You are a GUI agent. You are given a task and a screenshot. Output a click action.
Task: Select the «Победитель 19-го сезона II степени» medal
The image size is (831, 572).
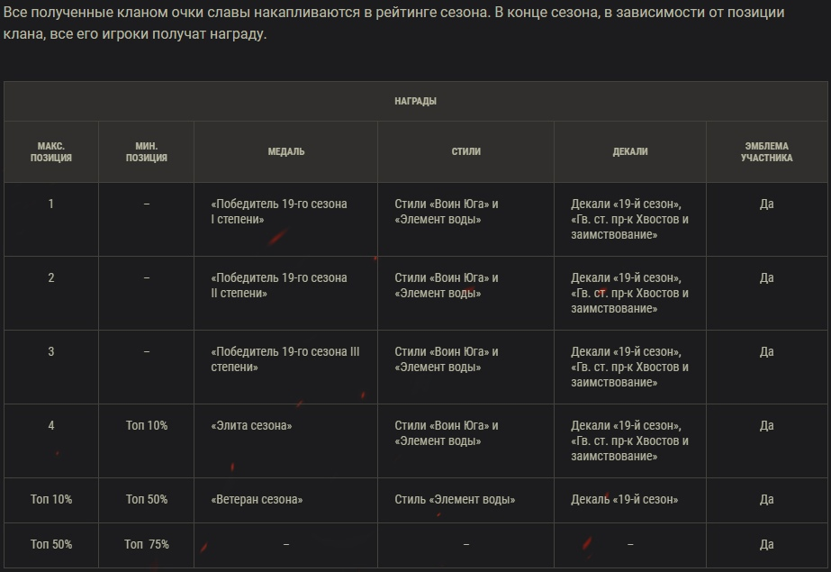click(278, 286)
